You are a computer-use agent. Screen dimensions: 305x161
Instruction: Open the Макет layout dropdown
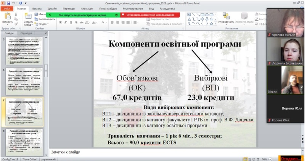(40, 14)
